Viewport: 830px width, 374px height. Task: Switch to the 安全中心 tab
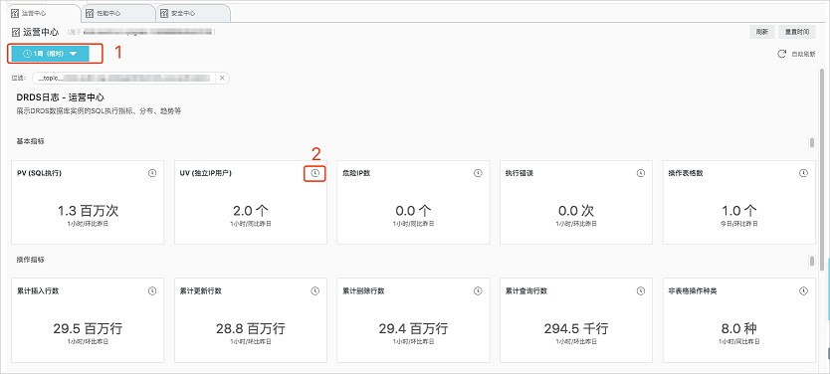pyautogui.click(x=194, y=13)
